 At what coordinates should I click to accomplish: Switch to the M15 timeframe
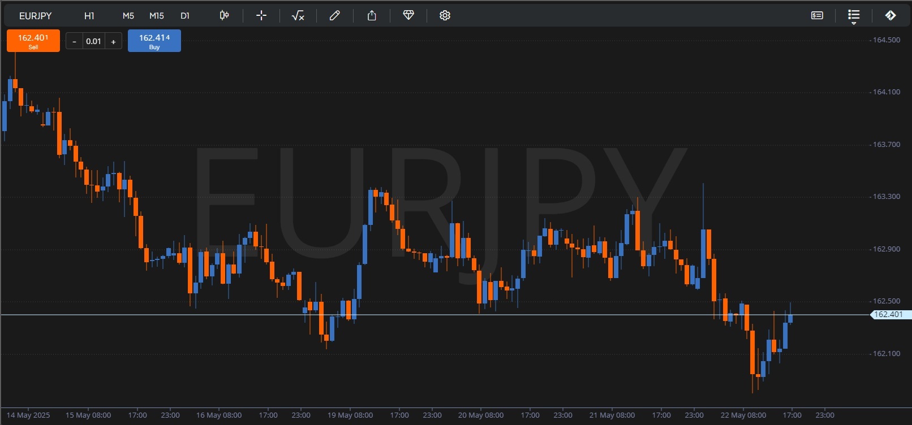click(x=157, y=16)
